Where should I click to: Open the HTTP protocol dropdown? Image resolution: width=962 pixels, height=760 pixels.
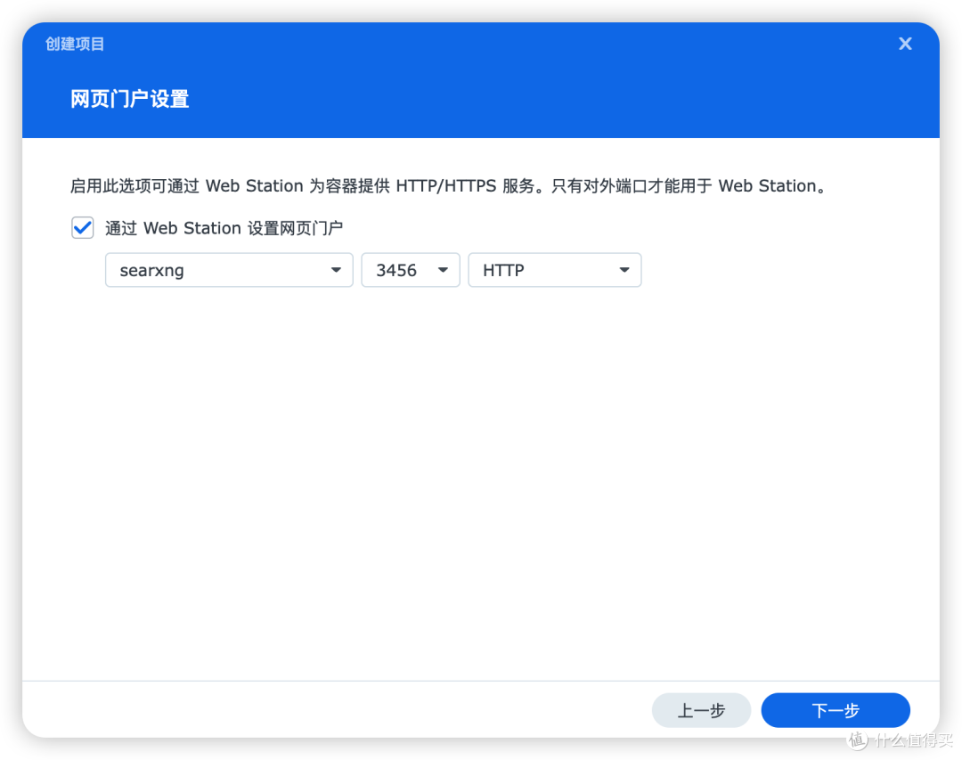coord(555,270)
